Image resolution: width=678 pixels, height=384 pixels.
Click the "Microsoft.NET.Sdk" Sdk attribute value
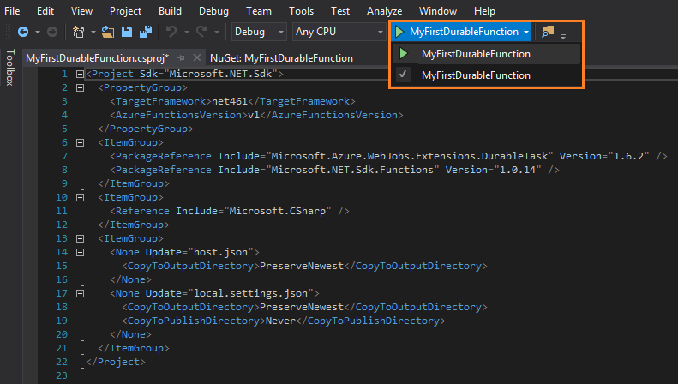[220, 74]
